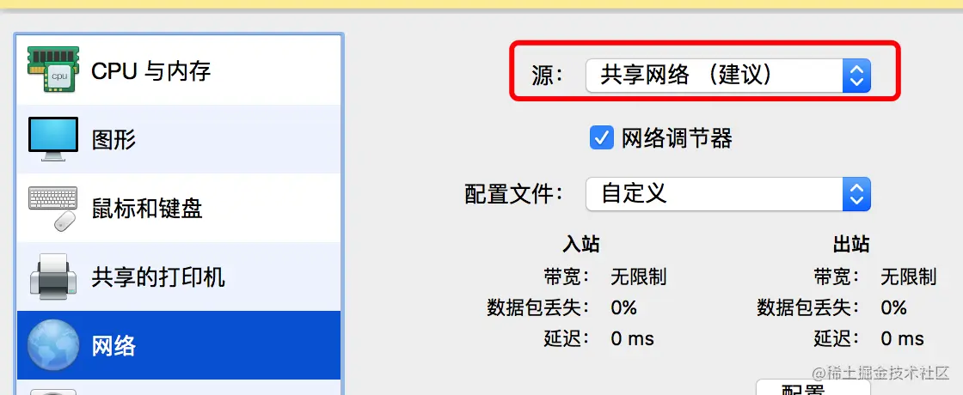Click the 出站 延迟 0 ms value
963x395 pixels.
(902, 338)
